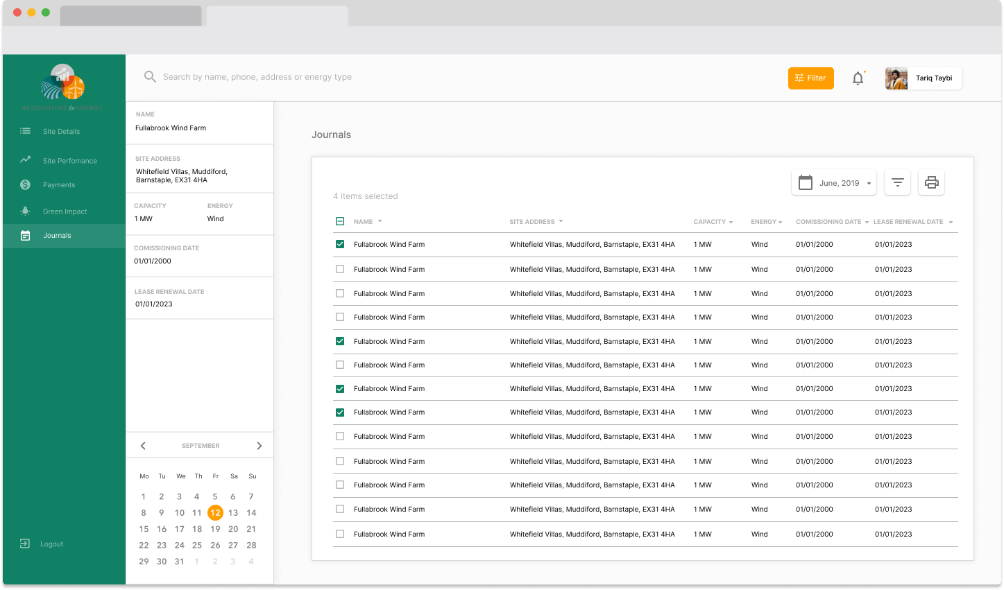Check the last row checkbox

(x=340, y=534)
